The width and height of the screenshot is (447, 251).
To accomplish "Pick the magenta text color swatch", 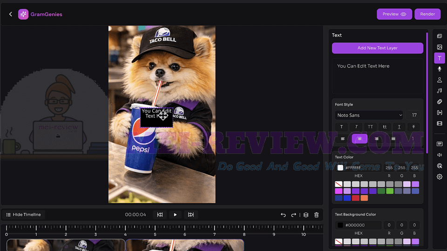I will [x=339, y=191].
